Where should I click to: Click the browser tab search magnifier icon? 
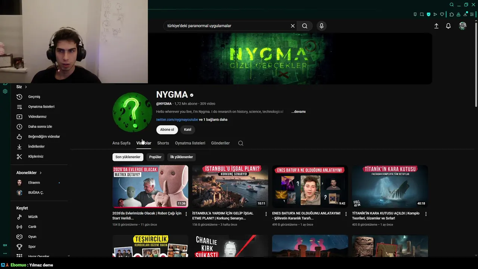(x=451, y=4)
